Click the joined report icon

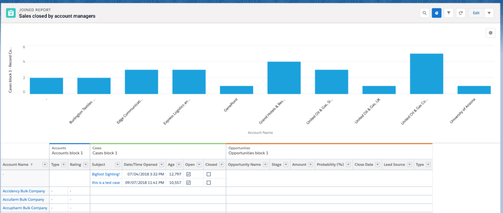[11, 13]
